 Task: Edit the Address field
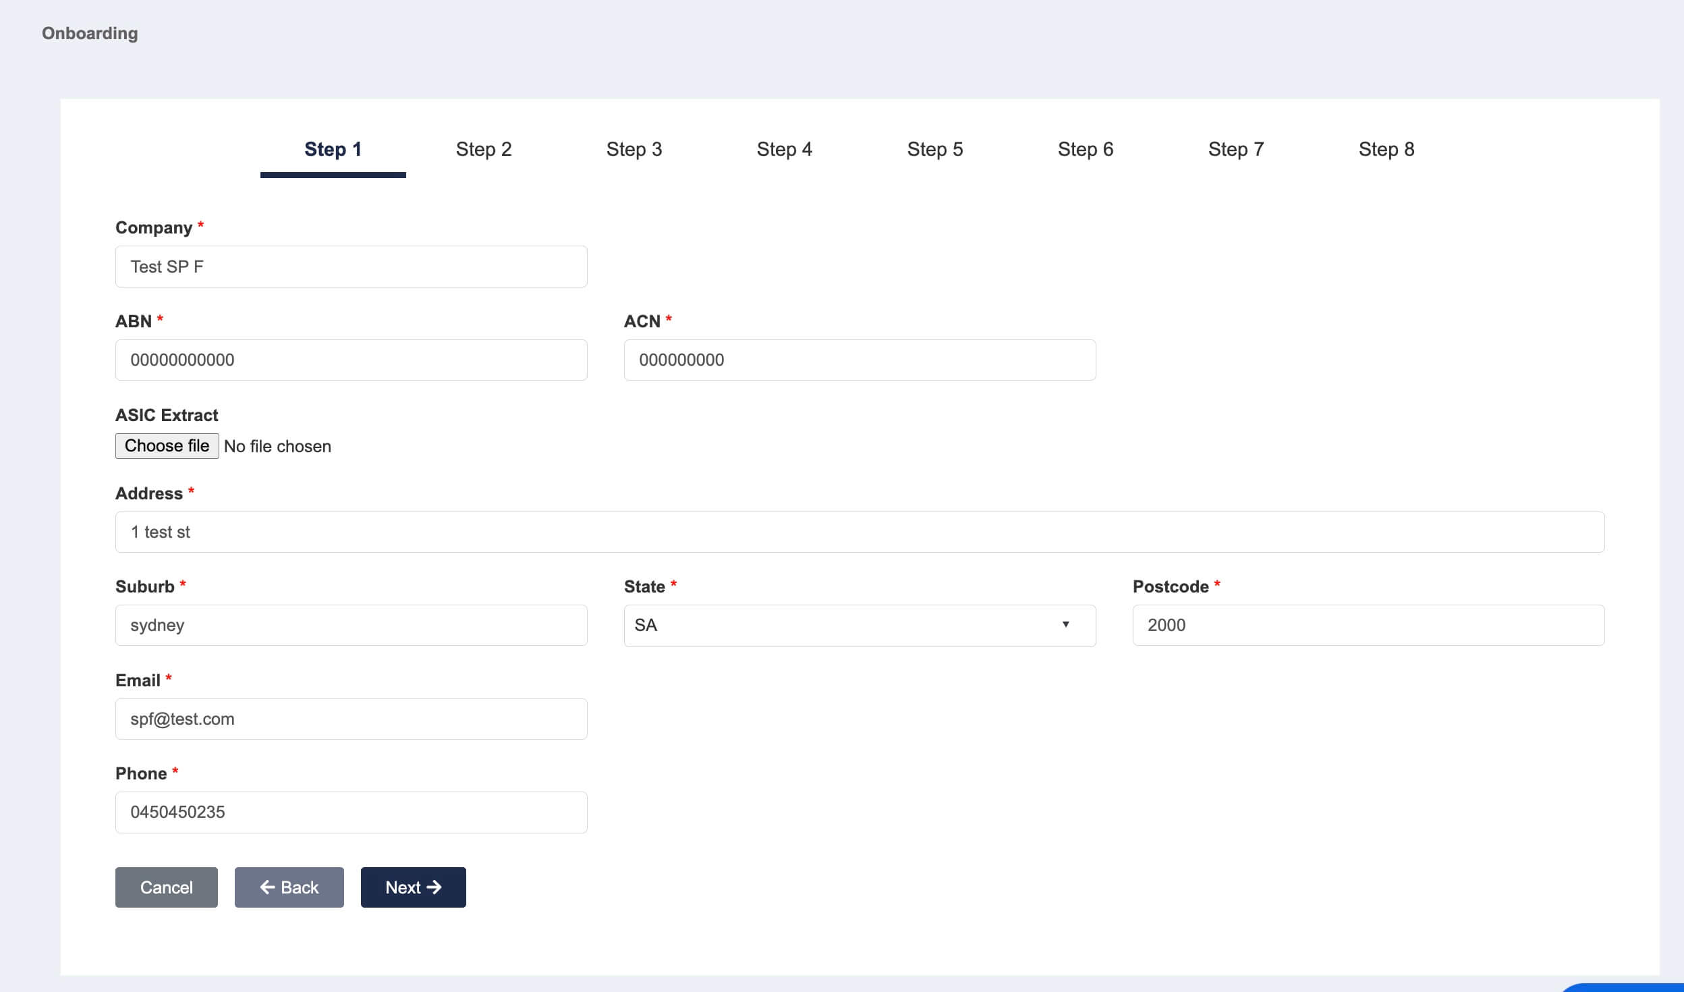click(860, 532)
